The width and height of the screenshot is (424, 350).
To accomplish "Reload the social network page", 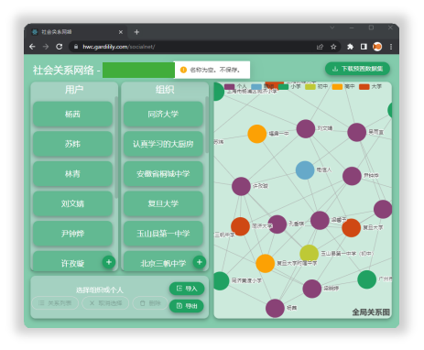I will (x=60, y=47).
